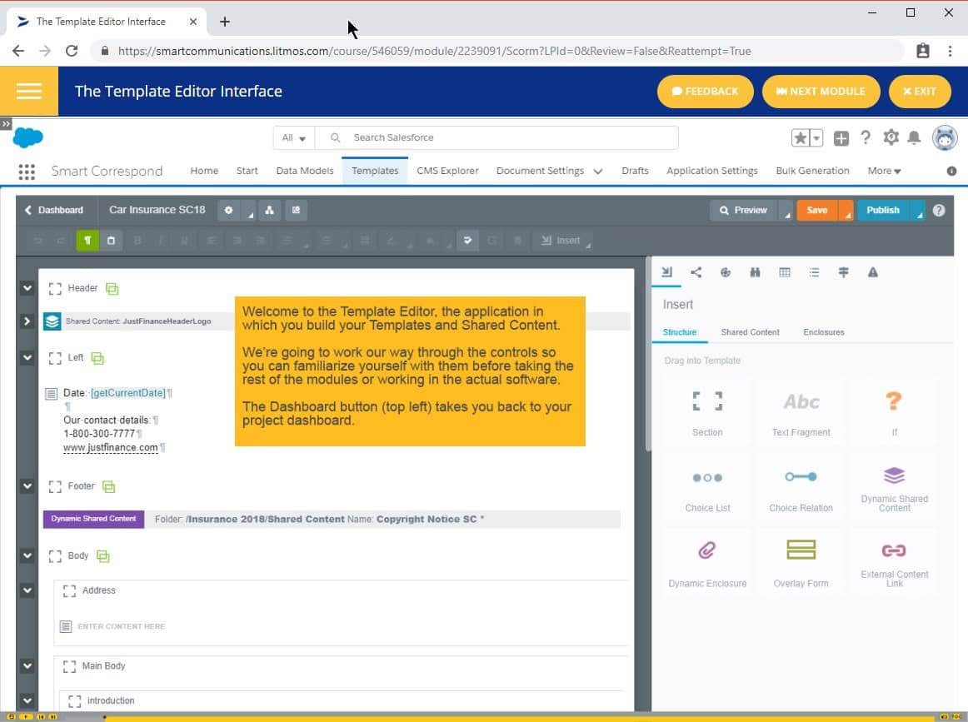Collapse the Main Body section chevron

(27, 666)
